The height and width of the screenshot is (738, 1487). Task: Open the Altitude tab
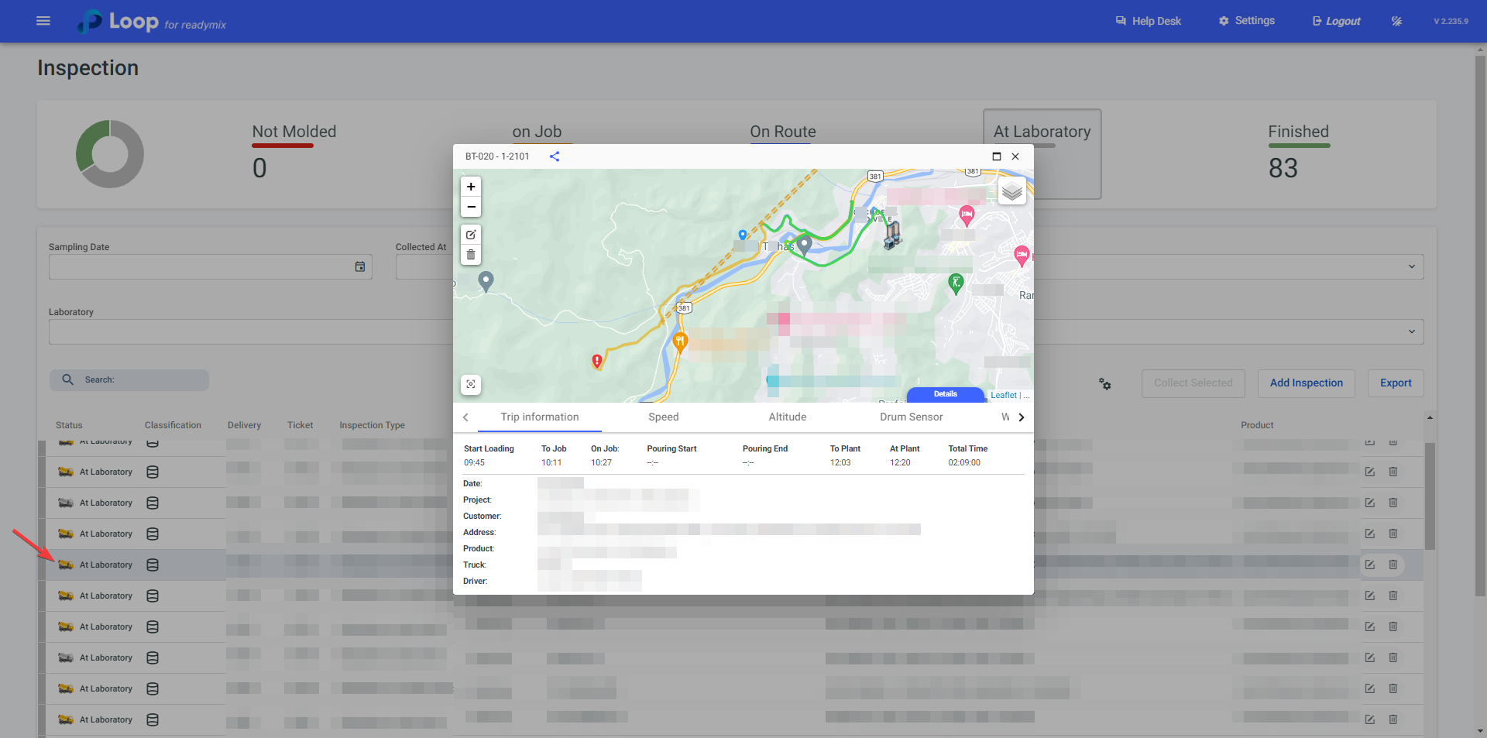point(787,417)
